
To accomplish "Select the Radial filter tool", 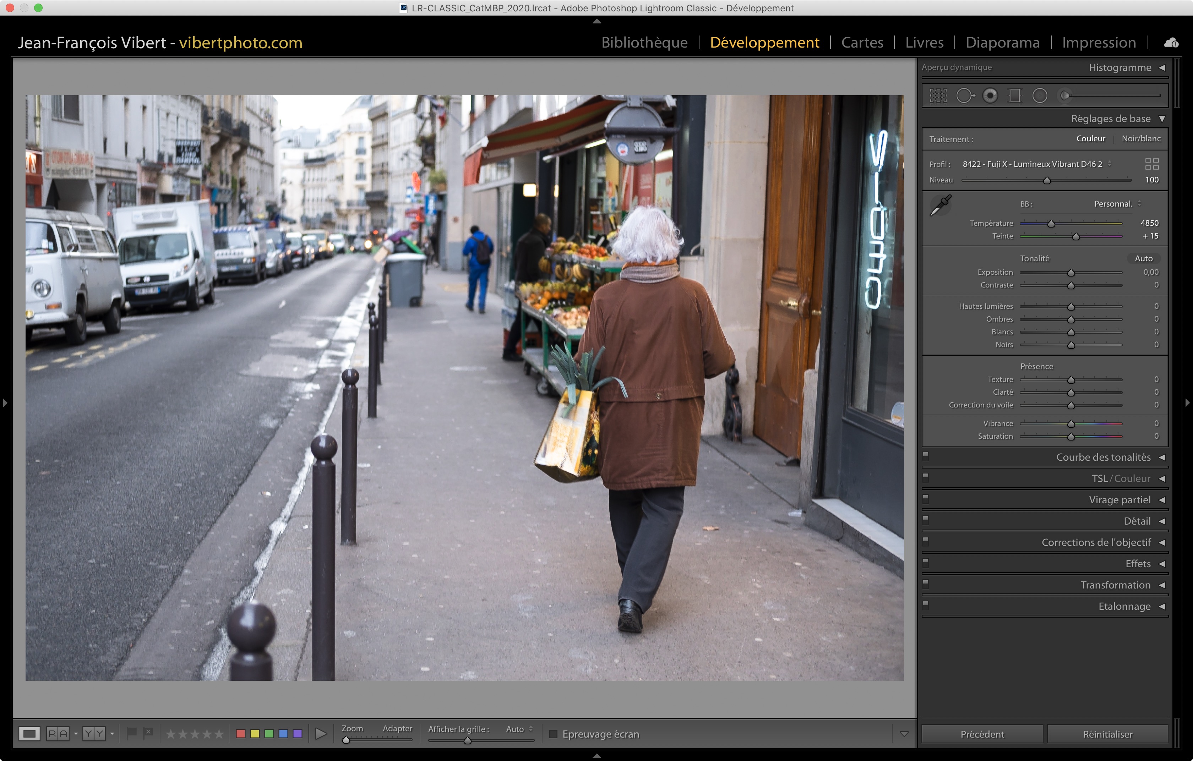I will pos(1039,95).
